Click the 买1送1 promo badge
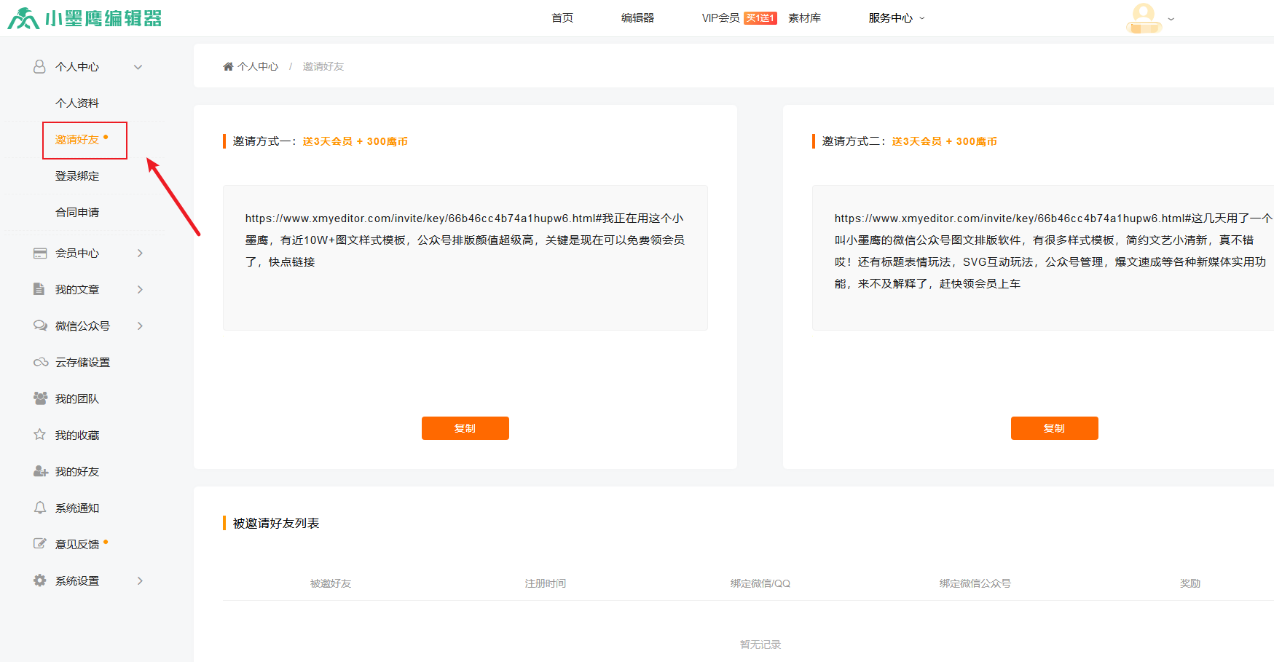The width and height of the screenshot is (1274, 662). tap(760, 18)
